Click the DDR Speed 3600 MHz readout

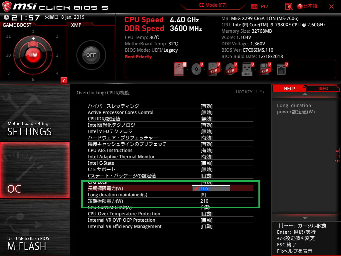163,28
